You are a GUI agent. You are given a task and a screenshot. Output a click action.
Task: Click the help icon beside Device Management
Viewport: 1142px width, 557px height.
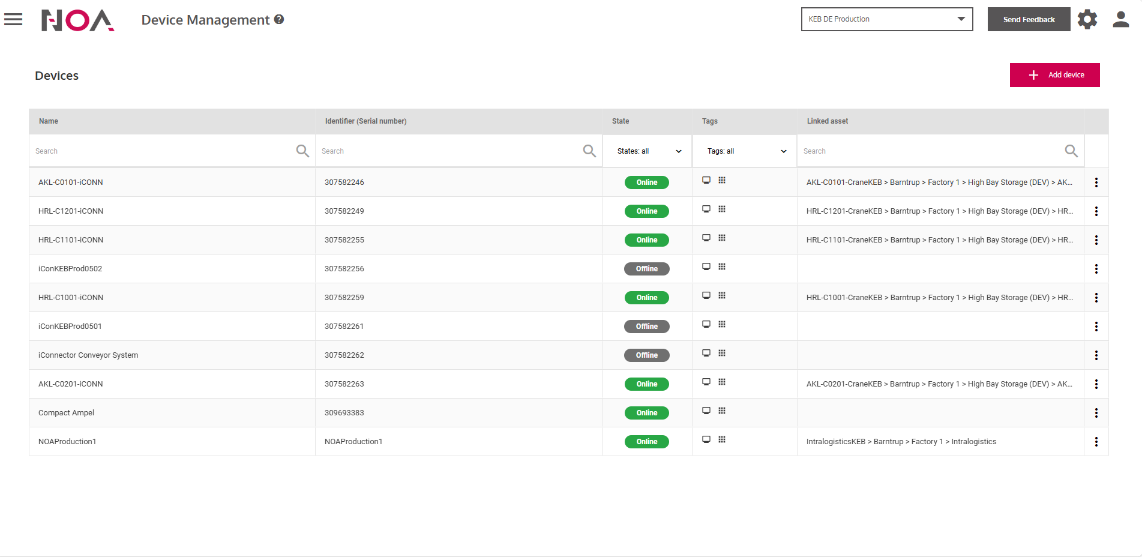pyautogui.click(x=279, y=19)
